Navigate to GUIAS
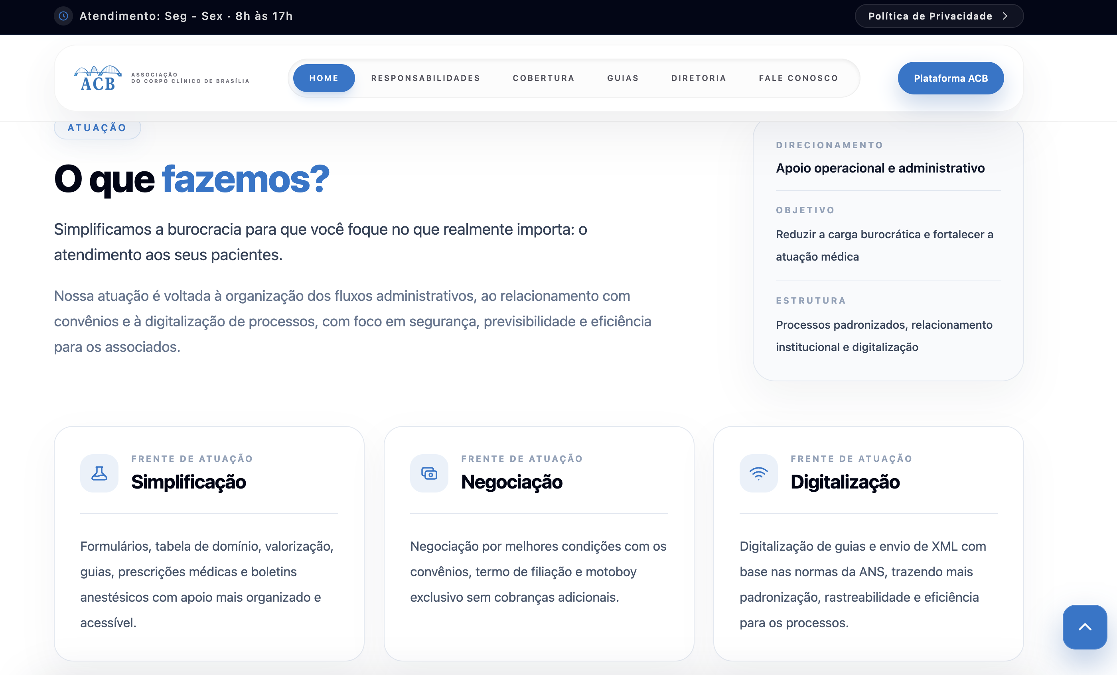The width and height of the screenshot is (1117, 675). coord(622,78)
